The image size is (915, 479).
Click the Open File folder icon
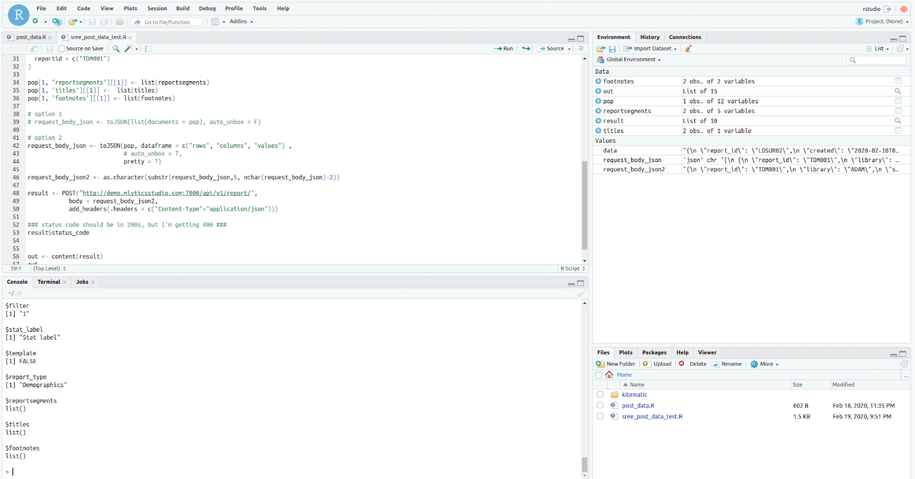(x=73, y=22)
